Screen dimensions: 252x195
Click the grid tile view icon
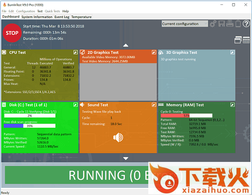pyautogui.click(x=246, y=40)
